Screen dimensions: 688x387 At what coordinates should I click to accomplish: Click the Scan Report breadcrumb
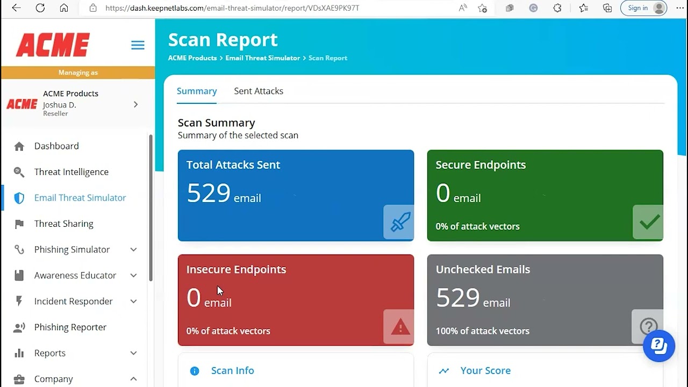328,58
